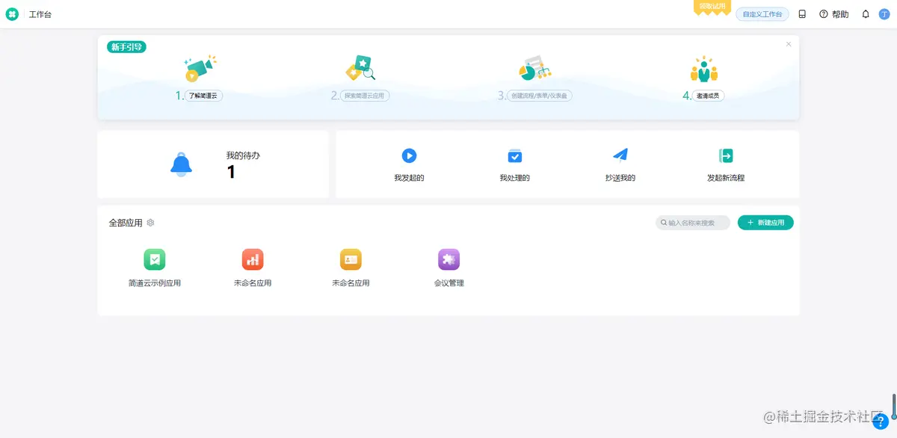Click the video camera guide illustration

coord(200,68)
